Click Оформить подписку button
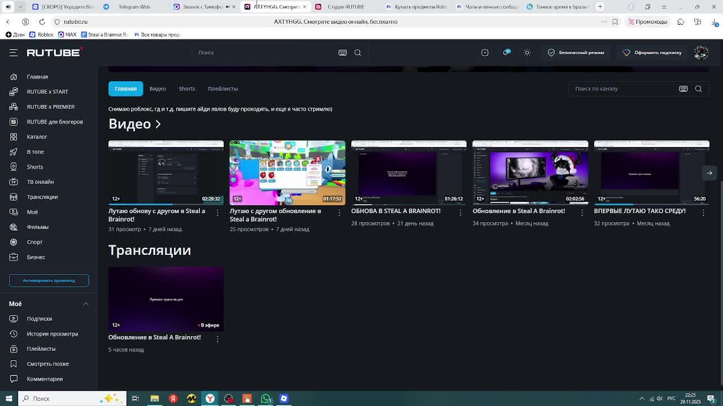Screen dimensions: 723x406 coord(652,52)
